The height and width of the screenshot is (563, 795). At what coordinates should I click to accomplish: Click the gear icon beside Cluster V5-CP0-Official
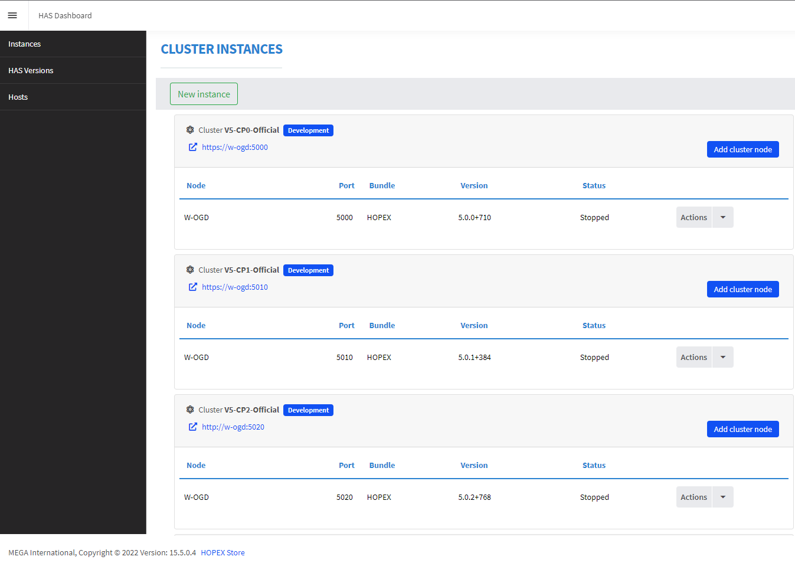point(190,130)
